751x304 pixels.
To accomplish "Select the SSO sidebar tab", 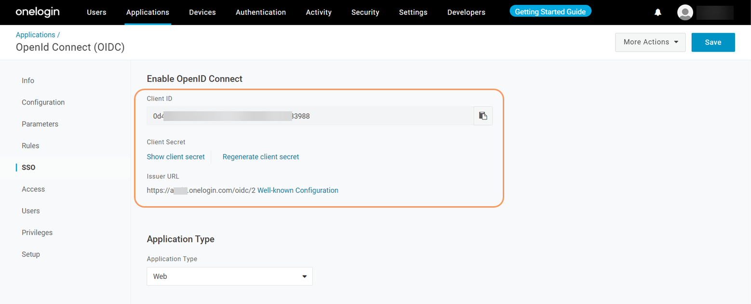I will pos(28,168).
